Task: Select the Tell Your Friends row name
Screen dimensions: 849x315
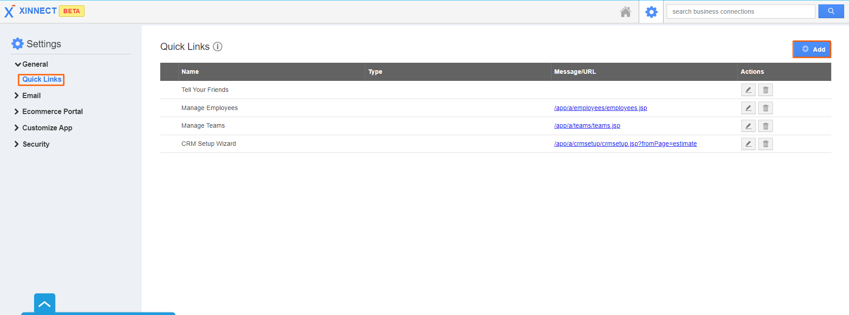Action: point(205,90)
